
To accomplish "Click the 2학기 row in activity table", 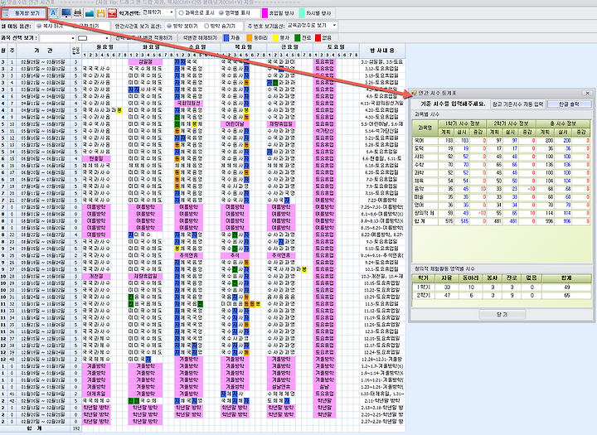I will tap(501, 295).
